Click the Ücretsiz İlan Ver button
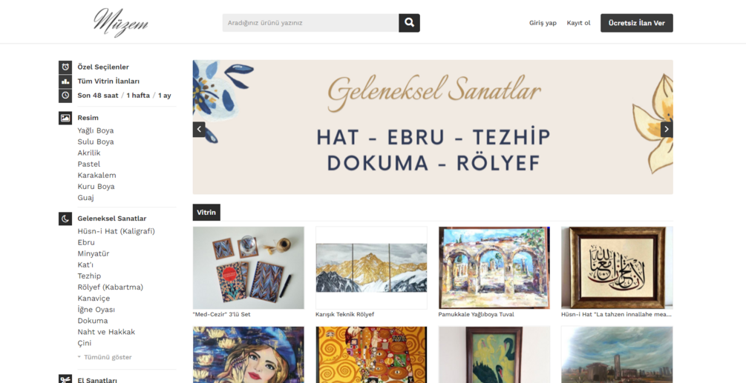 coord(637,23)
